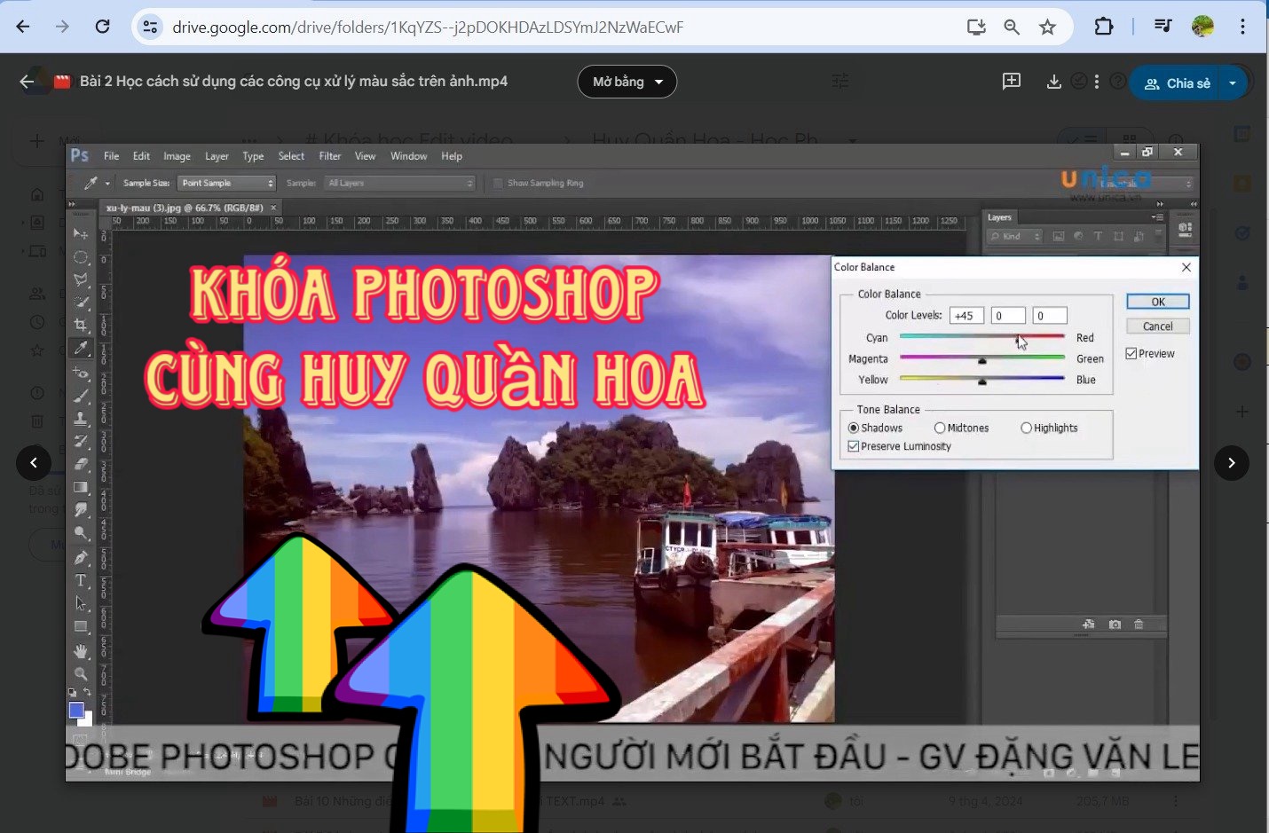Open the Layers panel flyout menu
The image size is (1269, 833).
[x=1156, y=216]
